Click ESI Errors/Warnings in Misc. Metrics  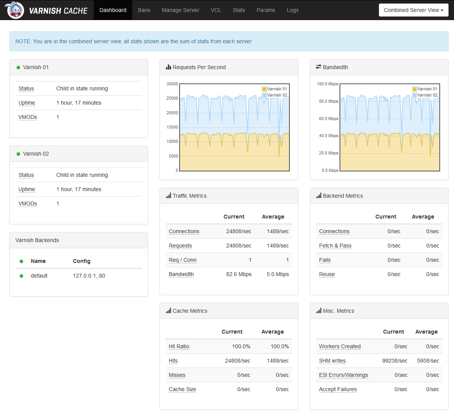[x=343, y=375]
